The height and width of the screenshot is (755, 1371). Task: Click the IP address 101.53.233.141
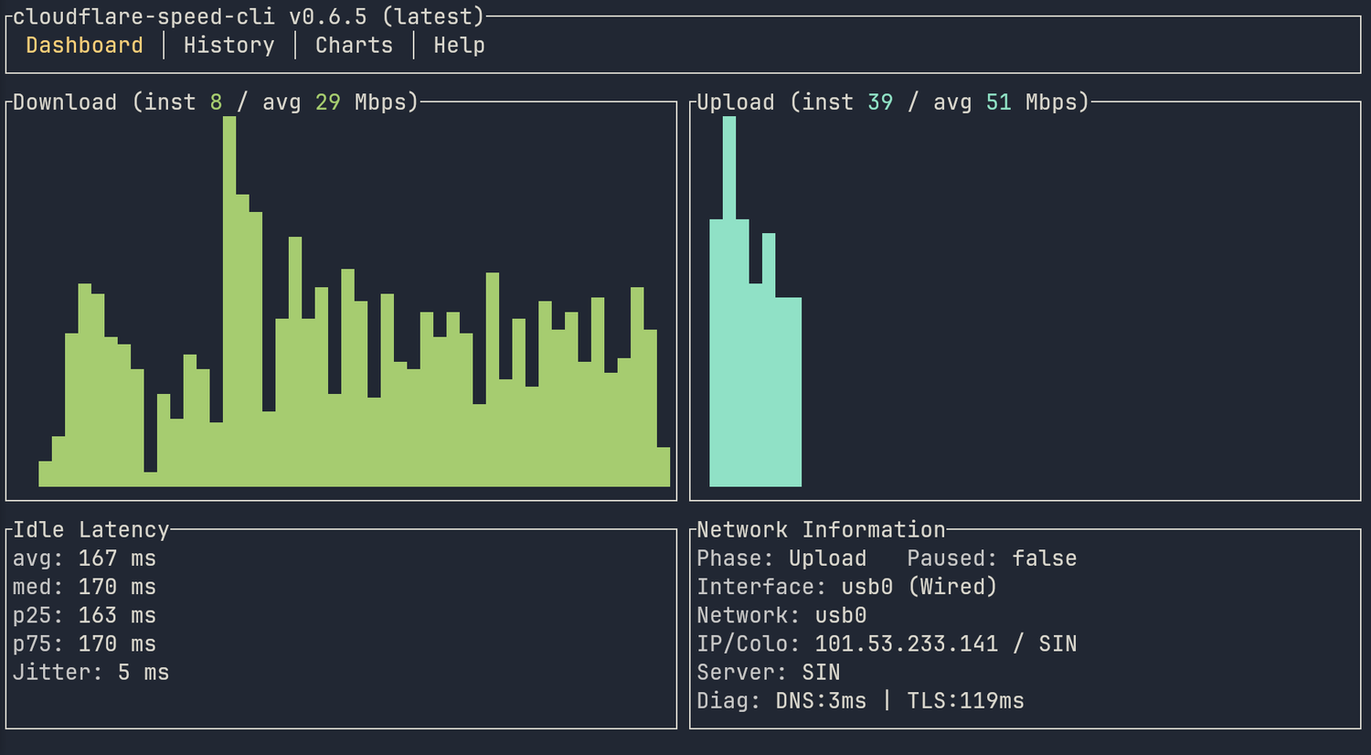pyautogui.click(x=907, y=643)
